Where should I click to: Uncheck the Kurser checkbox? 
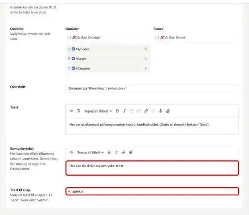(73, 59)
